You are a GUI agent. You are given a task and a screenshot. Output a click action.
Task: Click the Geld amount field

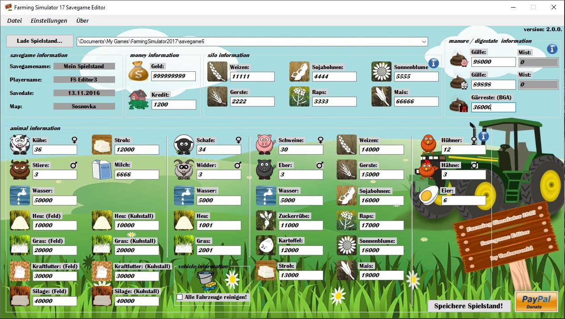tap(173, 76)
